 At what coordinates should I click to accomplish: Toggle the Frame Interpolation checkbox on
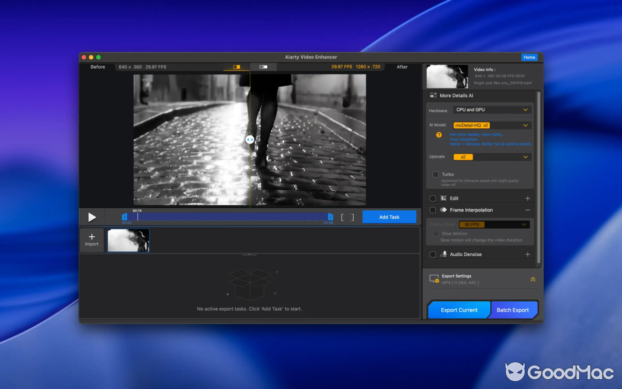(432, 210)
